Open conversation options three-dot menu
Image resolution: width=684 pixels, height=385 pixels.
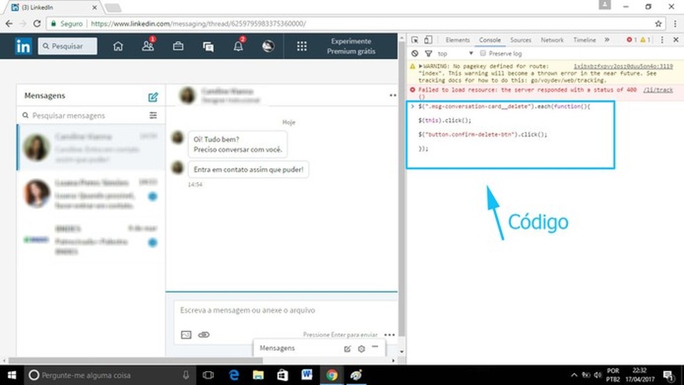point(393,95)
